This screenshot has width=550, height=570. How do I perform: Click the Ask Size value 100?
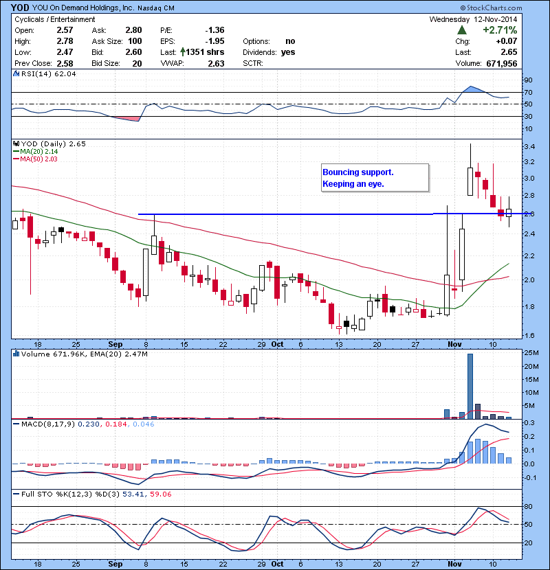coord(135,41)
